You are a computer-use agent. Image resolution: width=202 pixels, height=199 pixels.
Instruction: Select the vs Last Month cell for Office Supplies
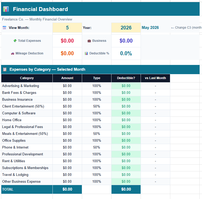coord(155,141)
